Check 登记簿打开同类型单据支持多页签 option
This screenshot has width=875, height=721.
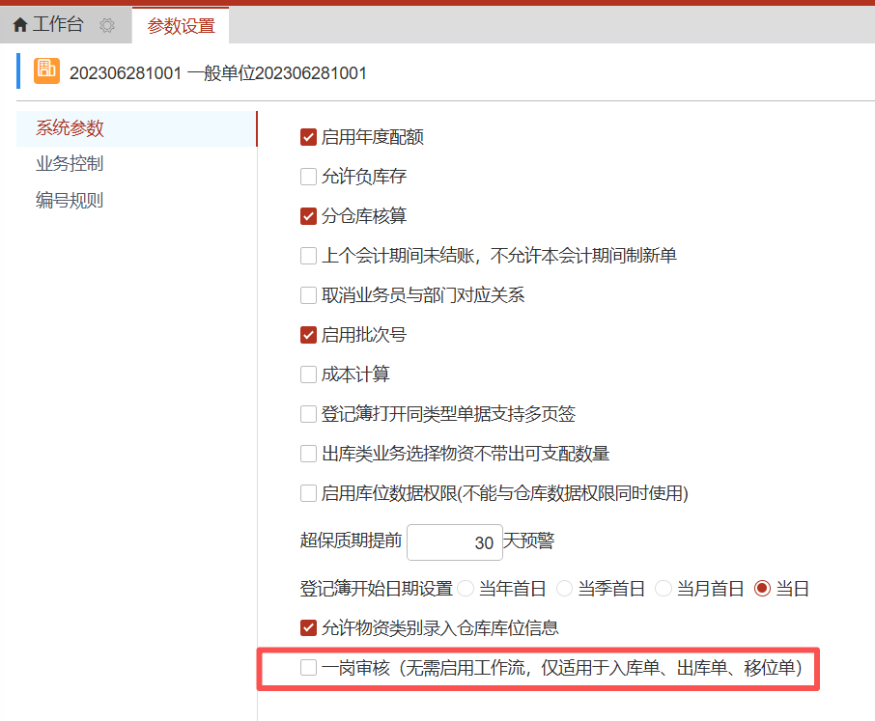[x=309, y=414]
